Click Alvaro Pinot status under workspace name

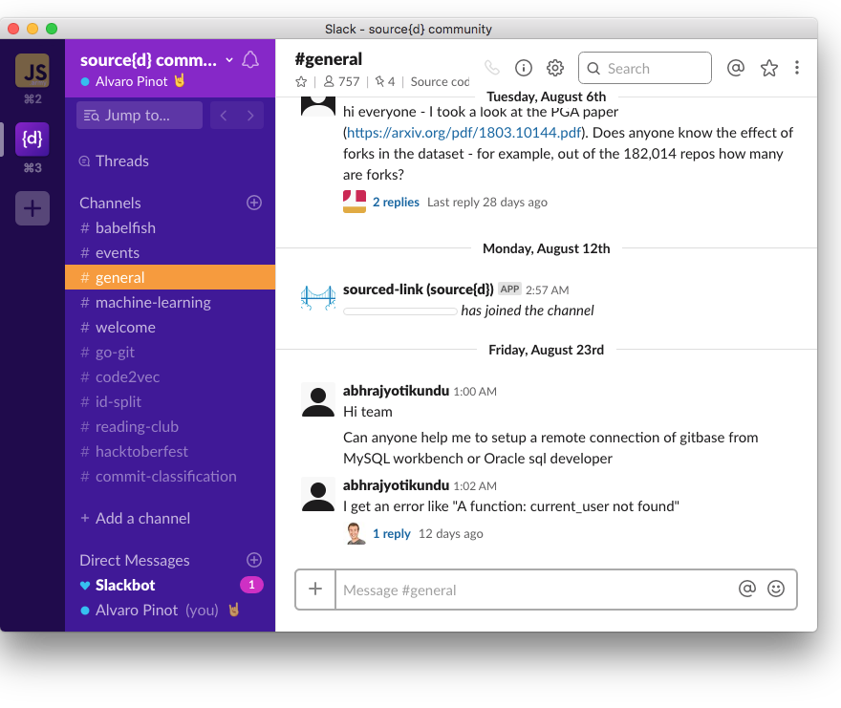tap(133, 81)
